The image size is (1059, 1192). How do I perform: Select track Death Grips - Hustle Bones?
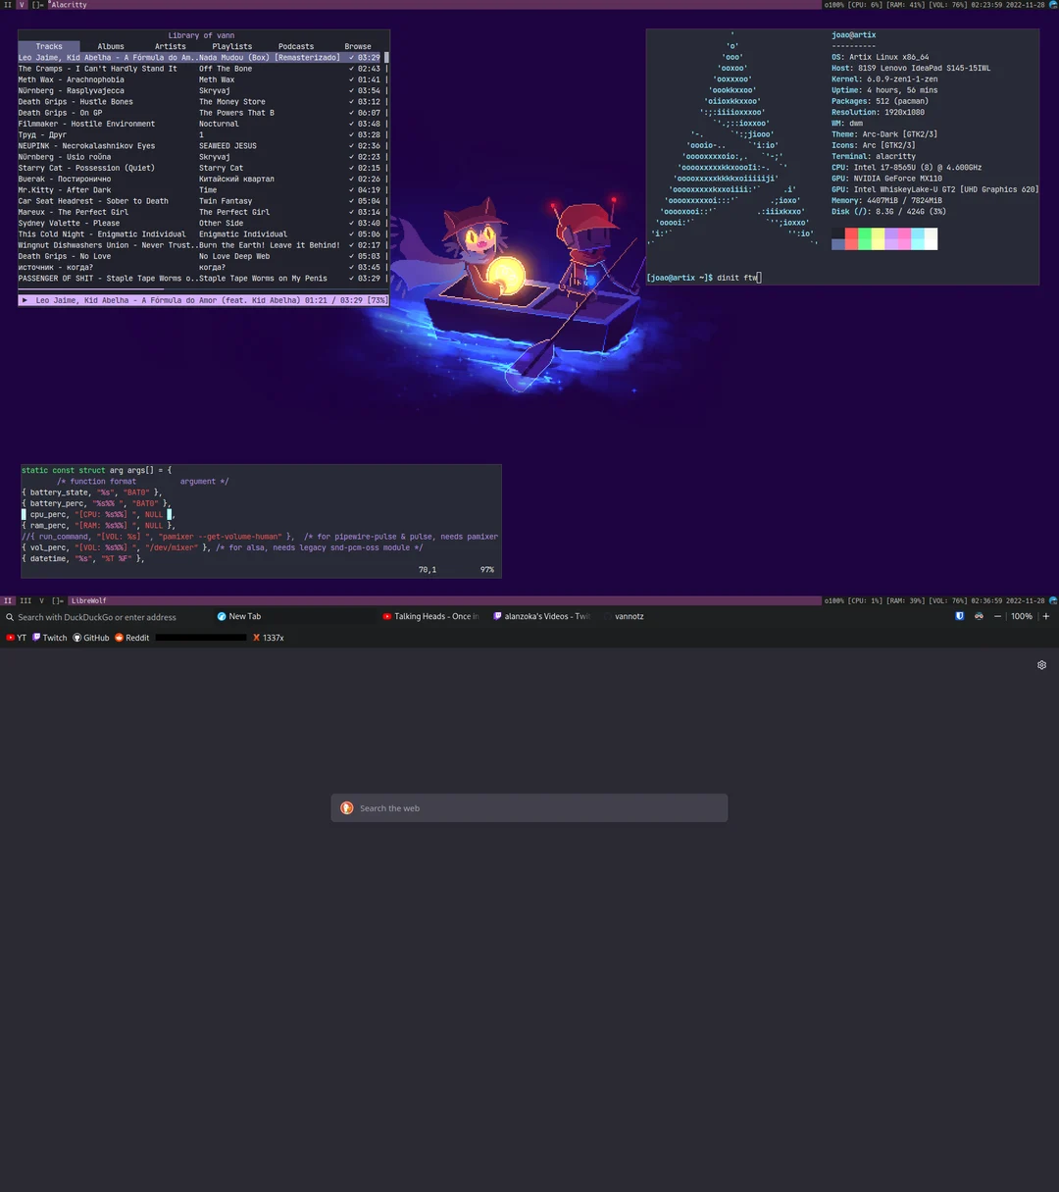click(76, 102)
